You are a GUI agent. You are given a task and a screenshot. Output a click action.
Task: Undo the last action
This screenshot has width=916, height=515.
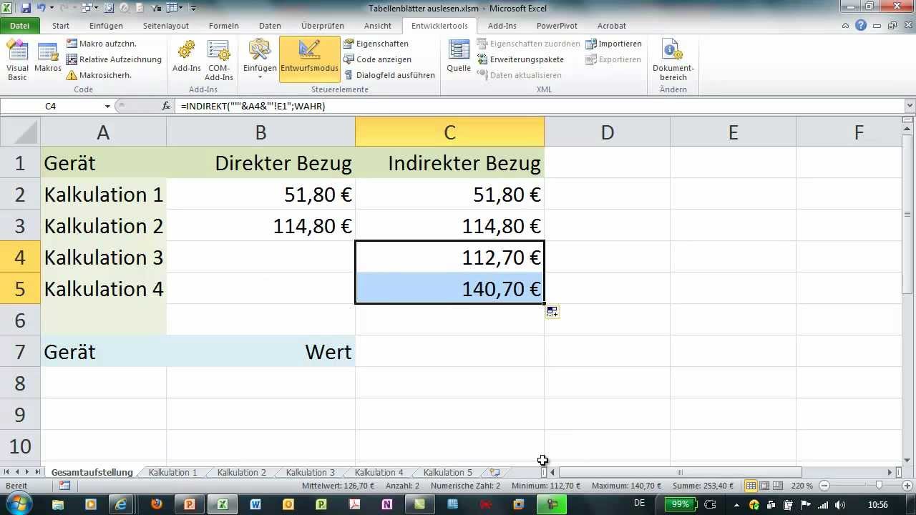pyautogui.click(x=42, y=9)
